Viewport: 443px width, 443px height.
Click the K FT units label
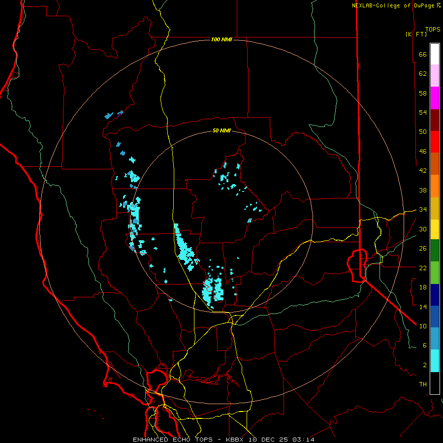pos(416,34)
